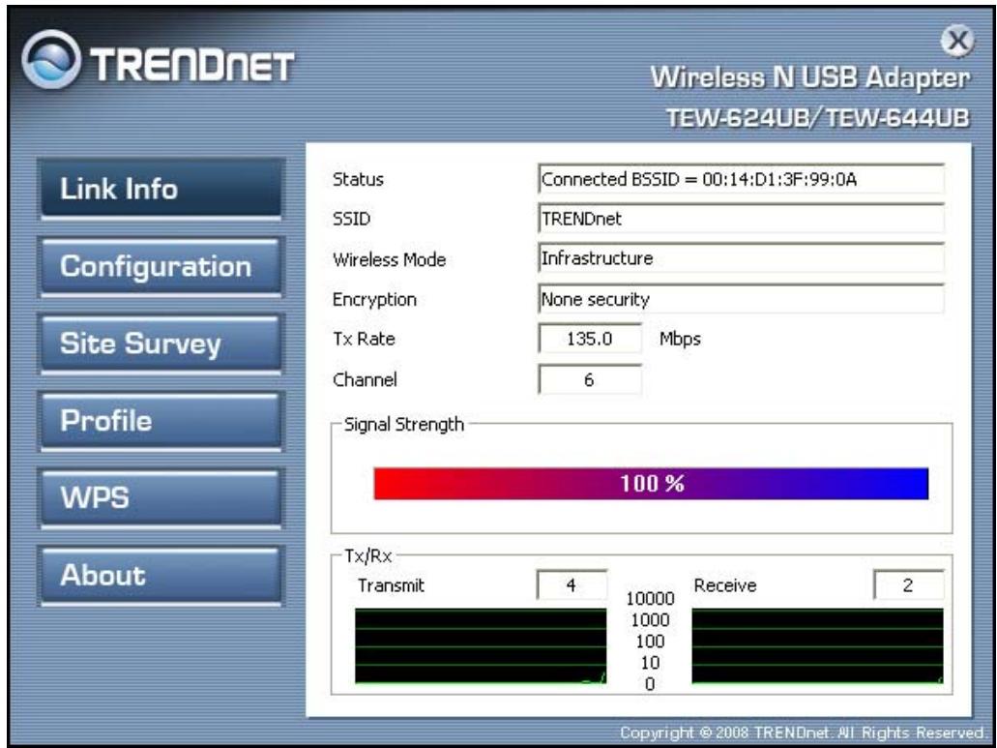
Task: Click the 100 % signal strength bar
Action: (x=651, y=484)
